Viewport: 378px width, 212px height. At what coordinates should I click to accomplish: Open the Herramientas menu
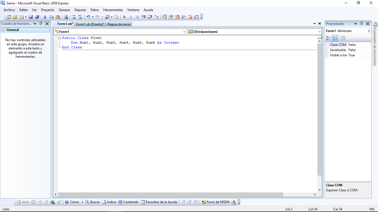click(113, 10)
